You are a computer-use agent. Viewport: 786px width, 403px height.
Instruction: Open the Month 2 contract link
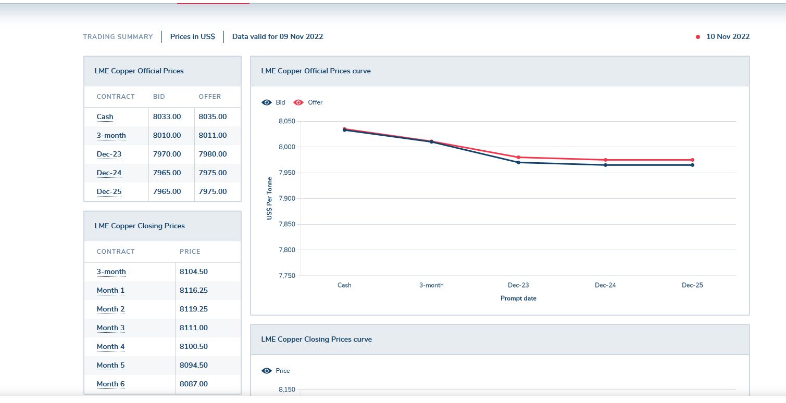point(110,309)
